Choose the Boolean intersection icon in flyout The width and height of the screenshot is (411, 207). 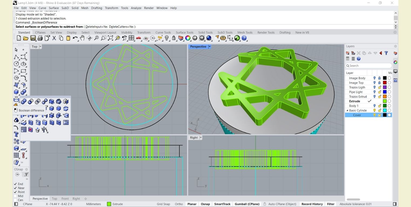coord(38,101)
